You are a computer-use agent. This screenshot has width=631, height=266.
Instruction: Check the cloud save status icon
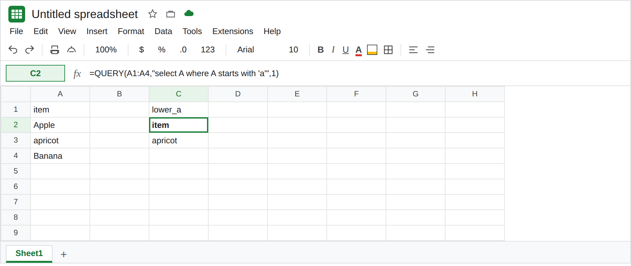pos(189,13)
